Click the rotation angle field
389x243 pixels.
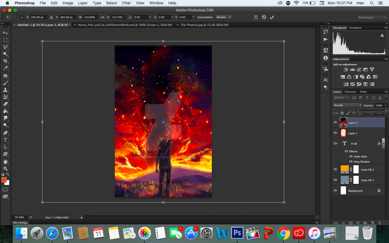(x=141, y=17)
